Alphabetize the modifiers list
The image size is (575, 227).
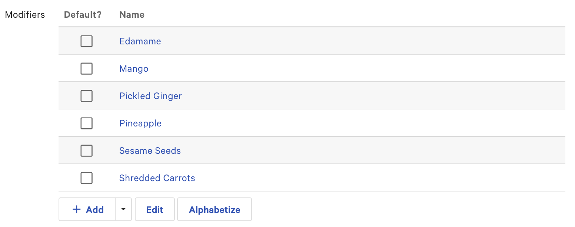tap(214, 209)
